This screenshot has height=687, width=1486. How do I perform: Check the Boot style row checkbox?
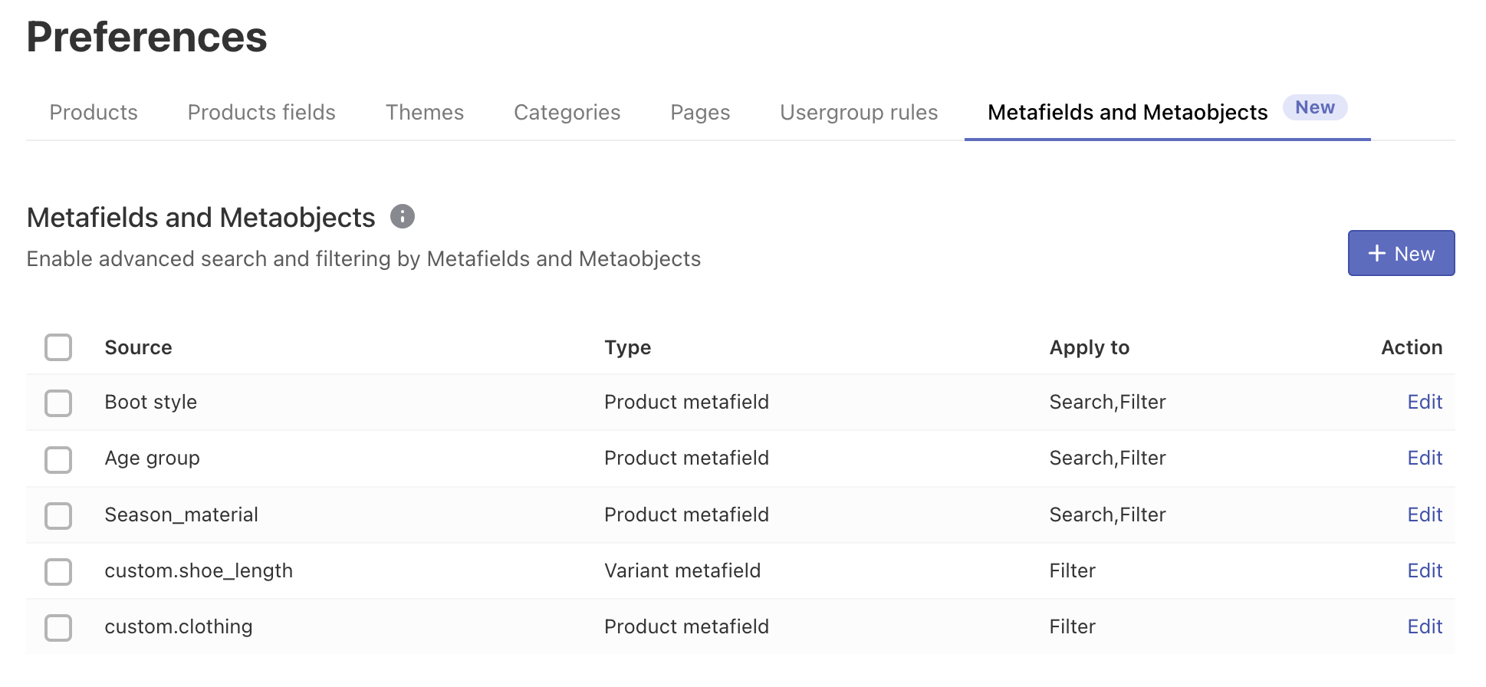(58, 403)
